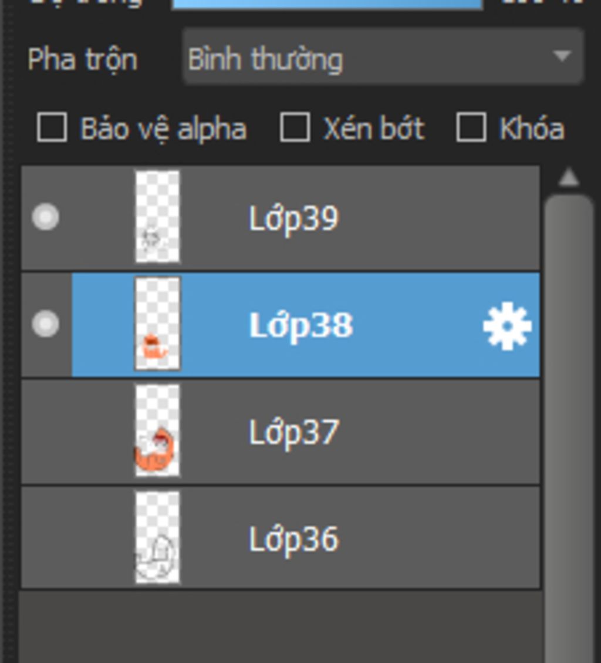
Task: Click the layer list scrollbar thumb
Action: pyautogui.click(x=569, y=411)
